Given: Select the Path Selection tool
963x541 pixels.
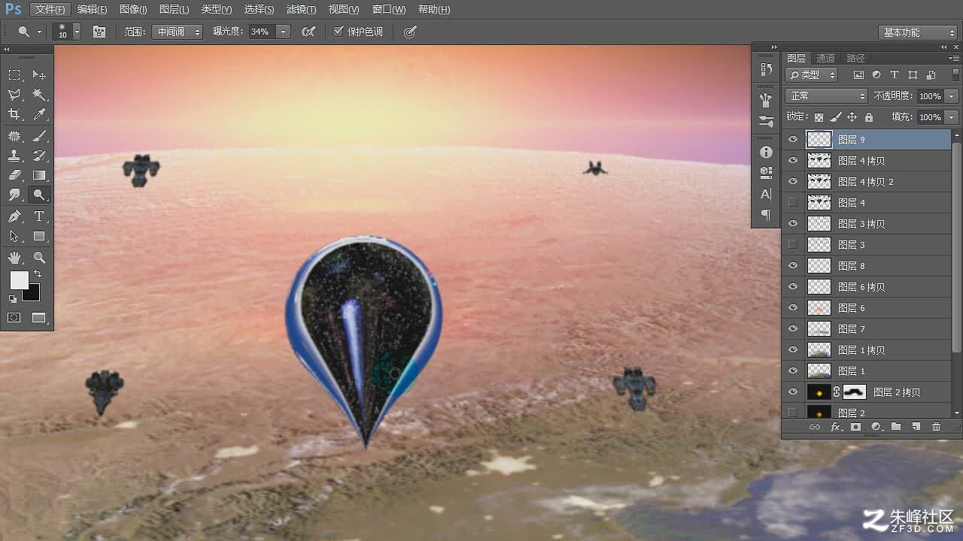Looking at the screenshot, I should pos(14,236).
